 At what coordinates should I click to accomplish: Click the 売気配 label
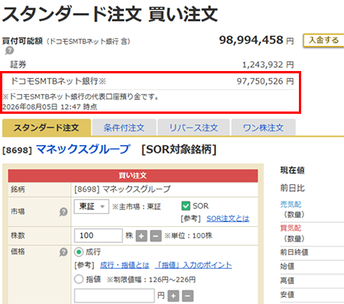tap(290, 205)
